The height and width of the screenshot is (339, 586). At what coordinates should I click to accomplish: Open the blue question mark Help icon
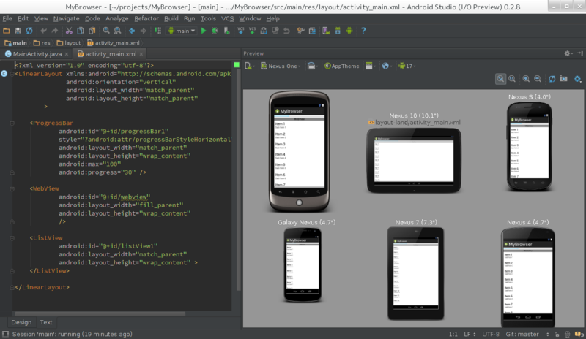(x=363, y=31)
